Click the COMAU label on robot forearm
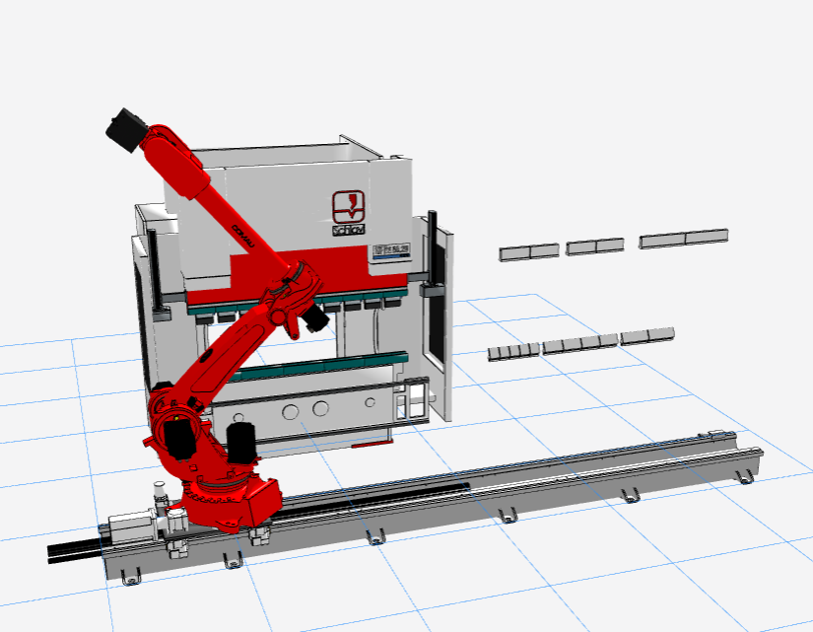 pyautogui.click(x=242, y=236)
